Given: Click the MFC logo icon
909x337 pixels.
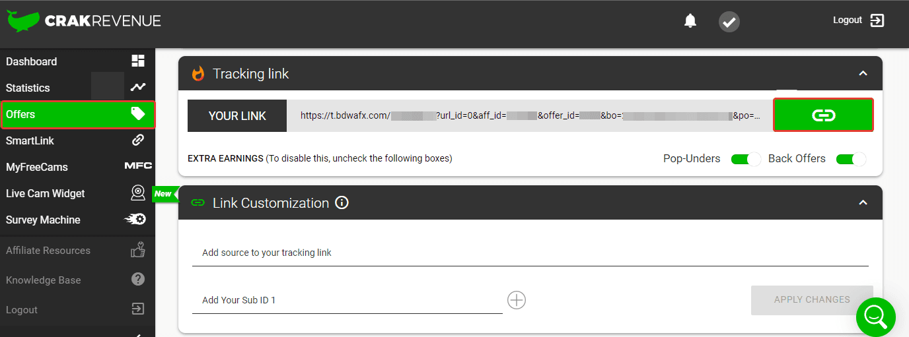Looking at the screenshot, I should tap(138, 166).
